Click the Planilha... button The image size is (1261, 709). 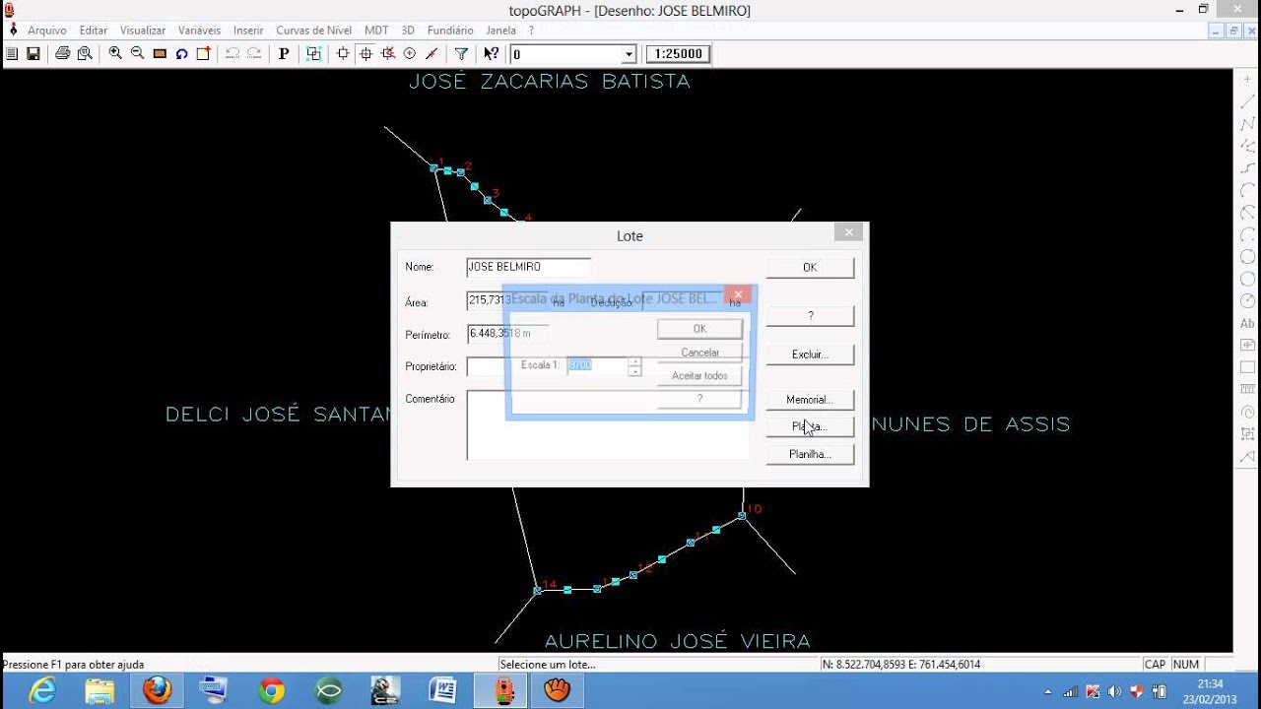point(810,454)
